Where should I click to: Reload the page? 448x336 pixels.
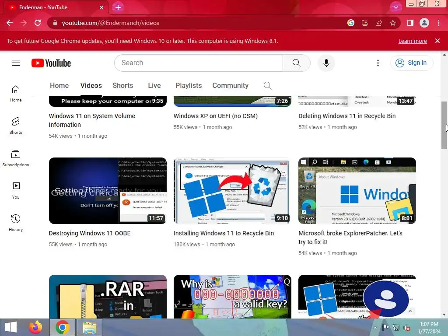38,23
